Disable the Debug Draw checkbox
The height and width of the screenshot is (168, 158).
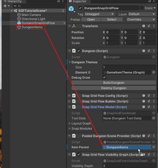click(x=104, y=78)
